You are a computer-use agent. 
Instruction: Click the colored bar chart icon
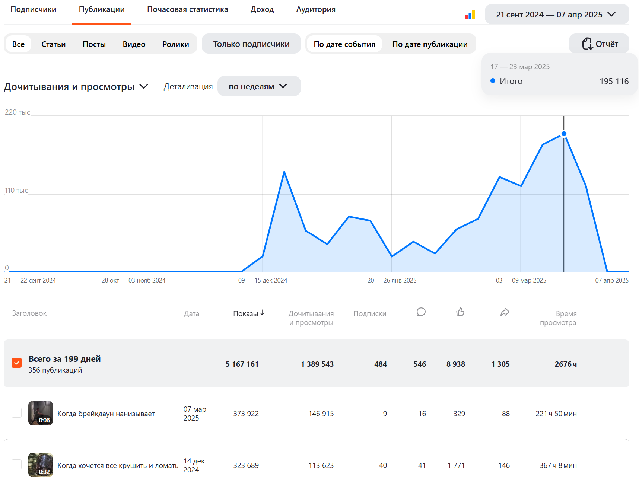(x=470, y=14)
